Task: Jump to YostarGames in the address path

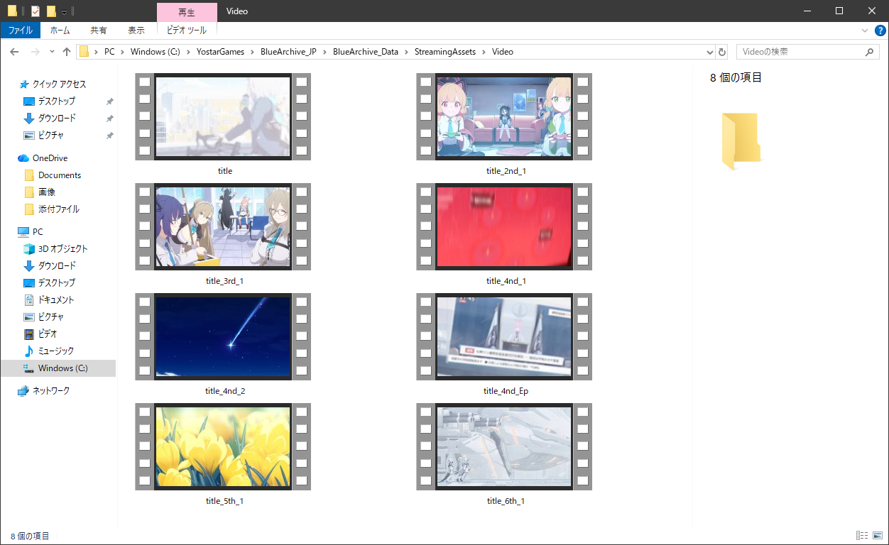Action: tap(222, 52)
